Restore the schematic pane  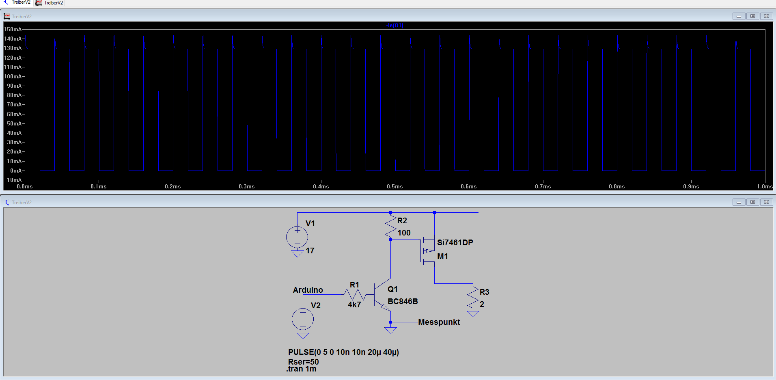pyautogui.click(x=752, y=202)
